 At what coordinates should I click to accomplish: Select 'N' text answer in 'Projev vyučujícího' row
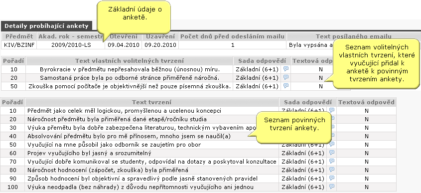coord(367,153)
